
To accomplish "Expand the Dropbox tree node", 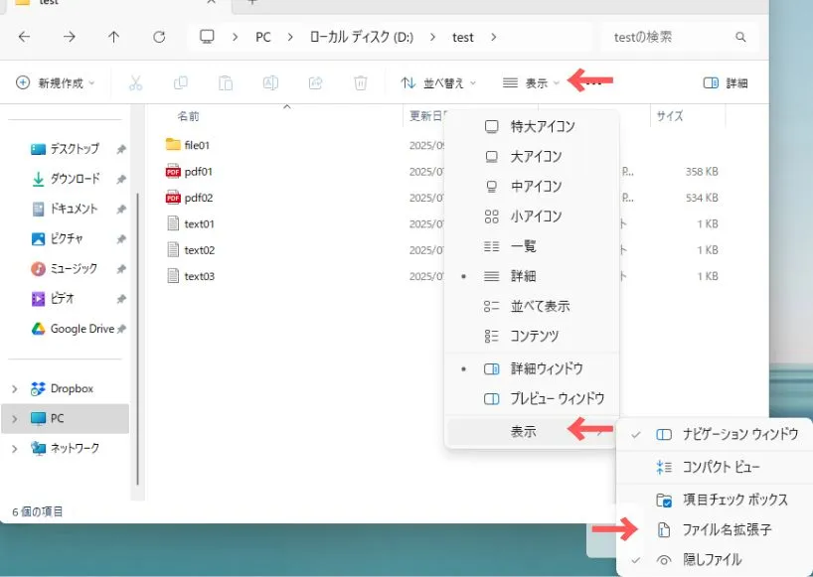I will click(x=14, y=389).
